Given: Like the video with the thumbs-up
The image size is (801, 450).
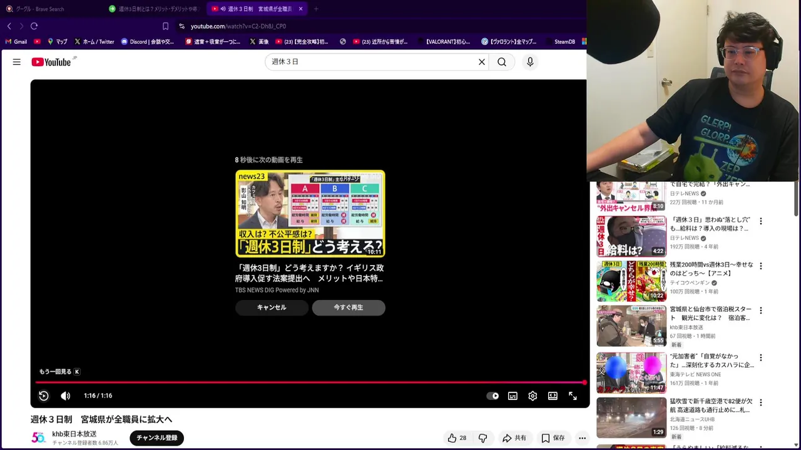Looking at the screenshot, I should [x=457, y=438].
